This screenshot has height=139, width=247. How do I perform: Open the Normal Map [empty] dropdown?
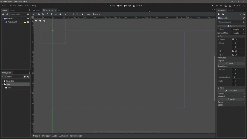tap(238, 33)
